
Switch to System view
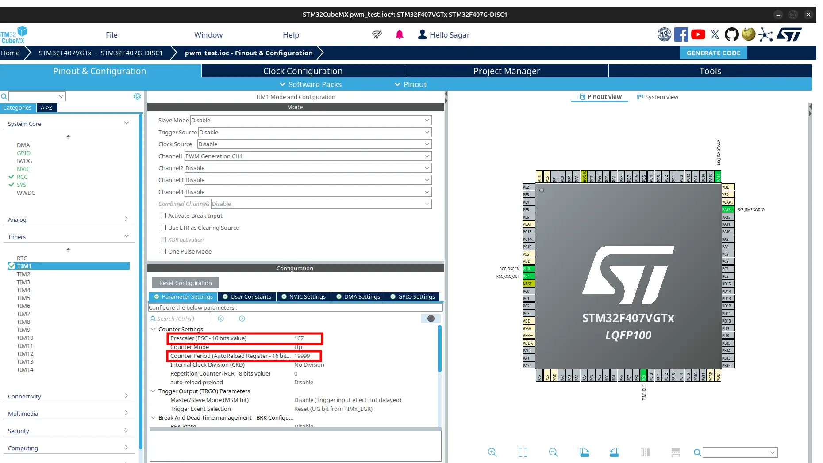click(658, 97)
